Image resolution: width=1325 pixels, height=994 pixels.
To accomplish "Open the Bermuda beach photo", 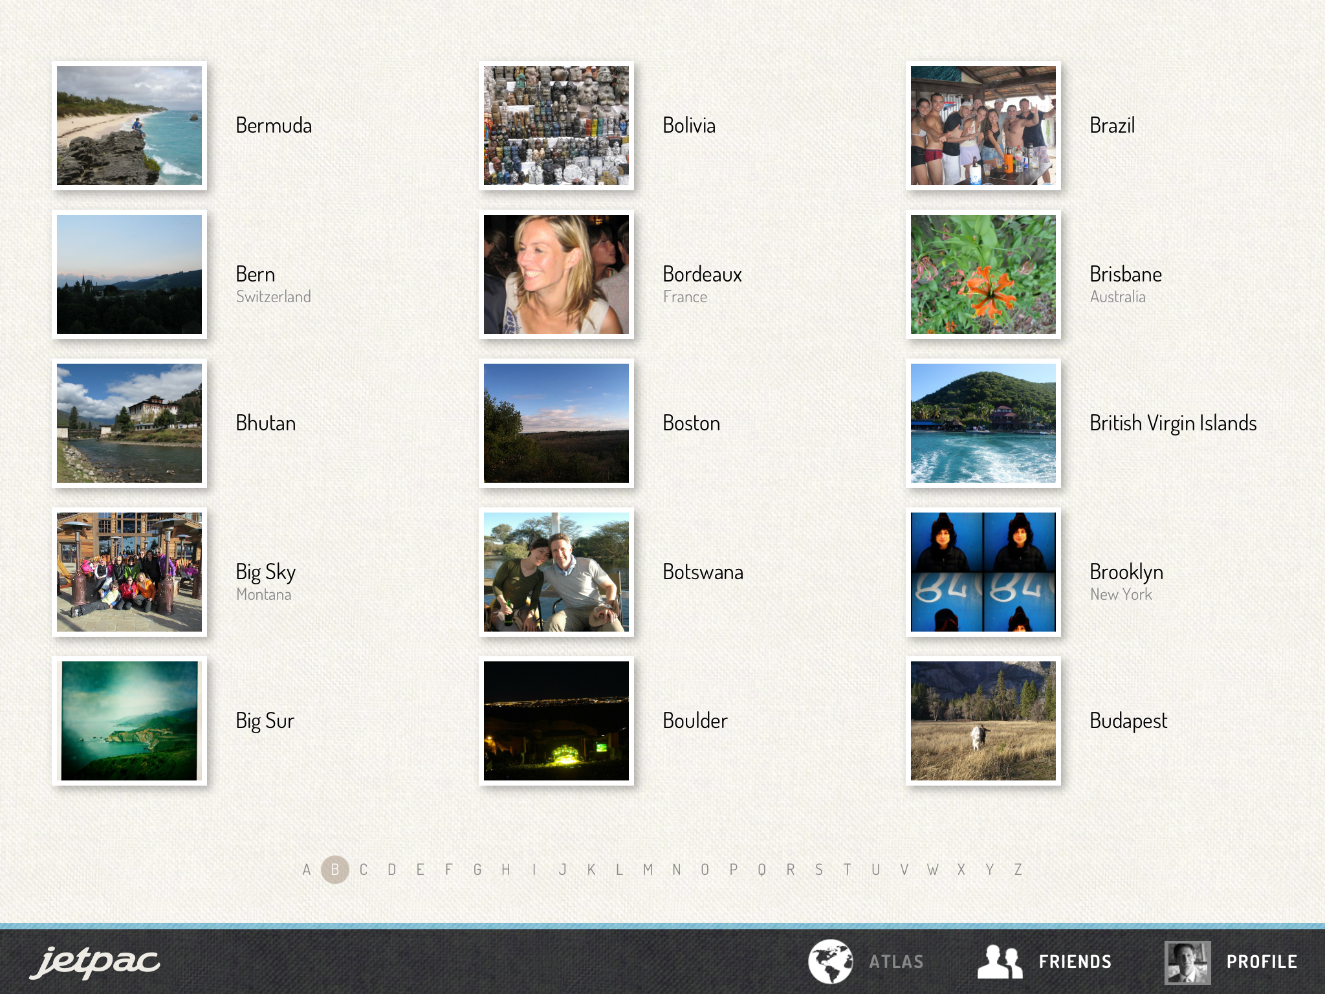I will point(129,126).
